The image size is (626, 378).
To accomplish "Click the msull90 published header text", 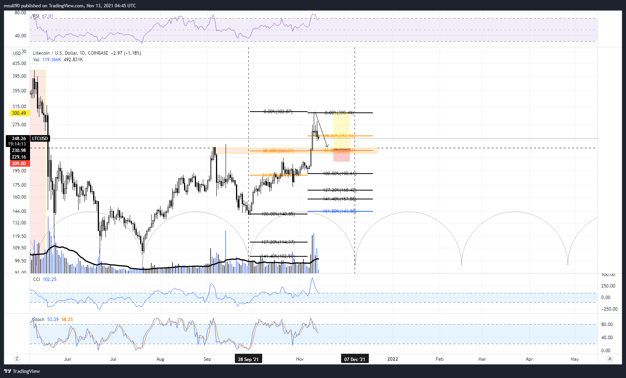I will click(70, 6).
